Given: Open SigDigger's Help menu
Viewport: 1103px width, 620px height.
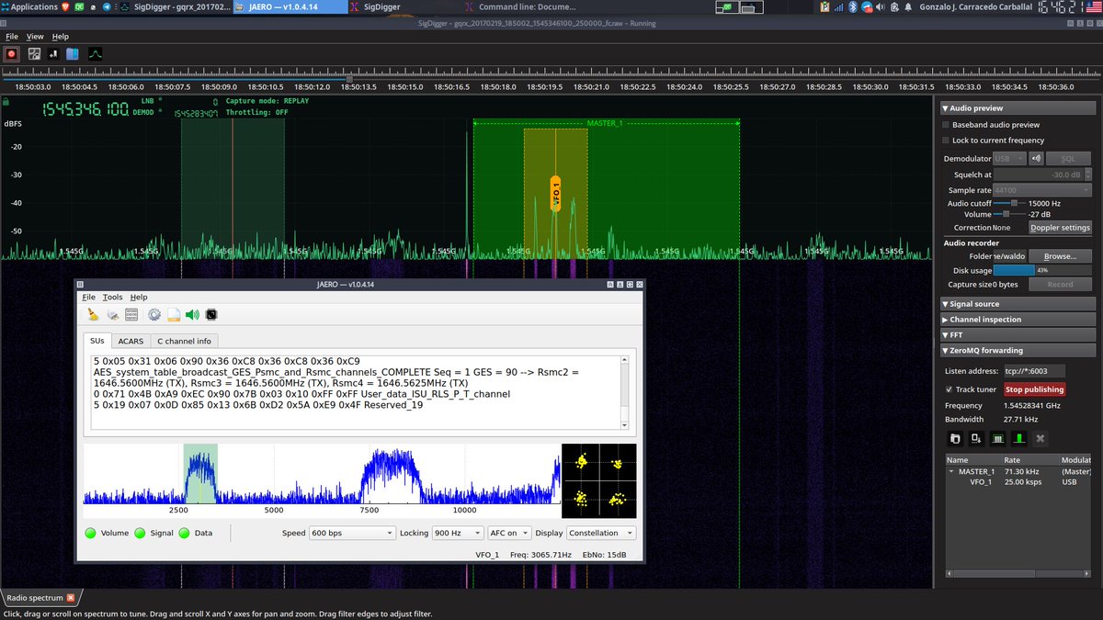Looking at the screenshot, I should pos(60,37).
